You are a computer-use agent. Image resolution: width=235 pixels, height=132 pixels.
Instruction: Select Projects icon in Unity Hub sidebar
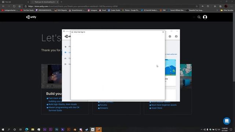click(65, 47)
